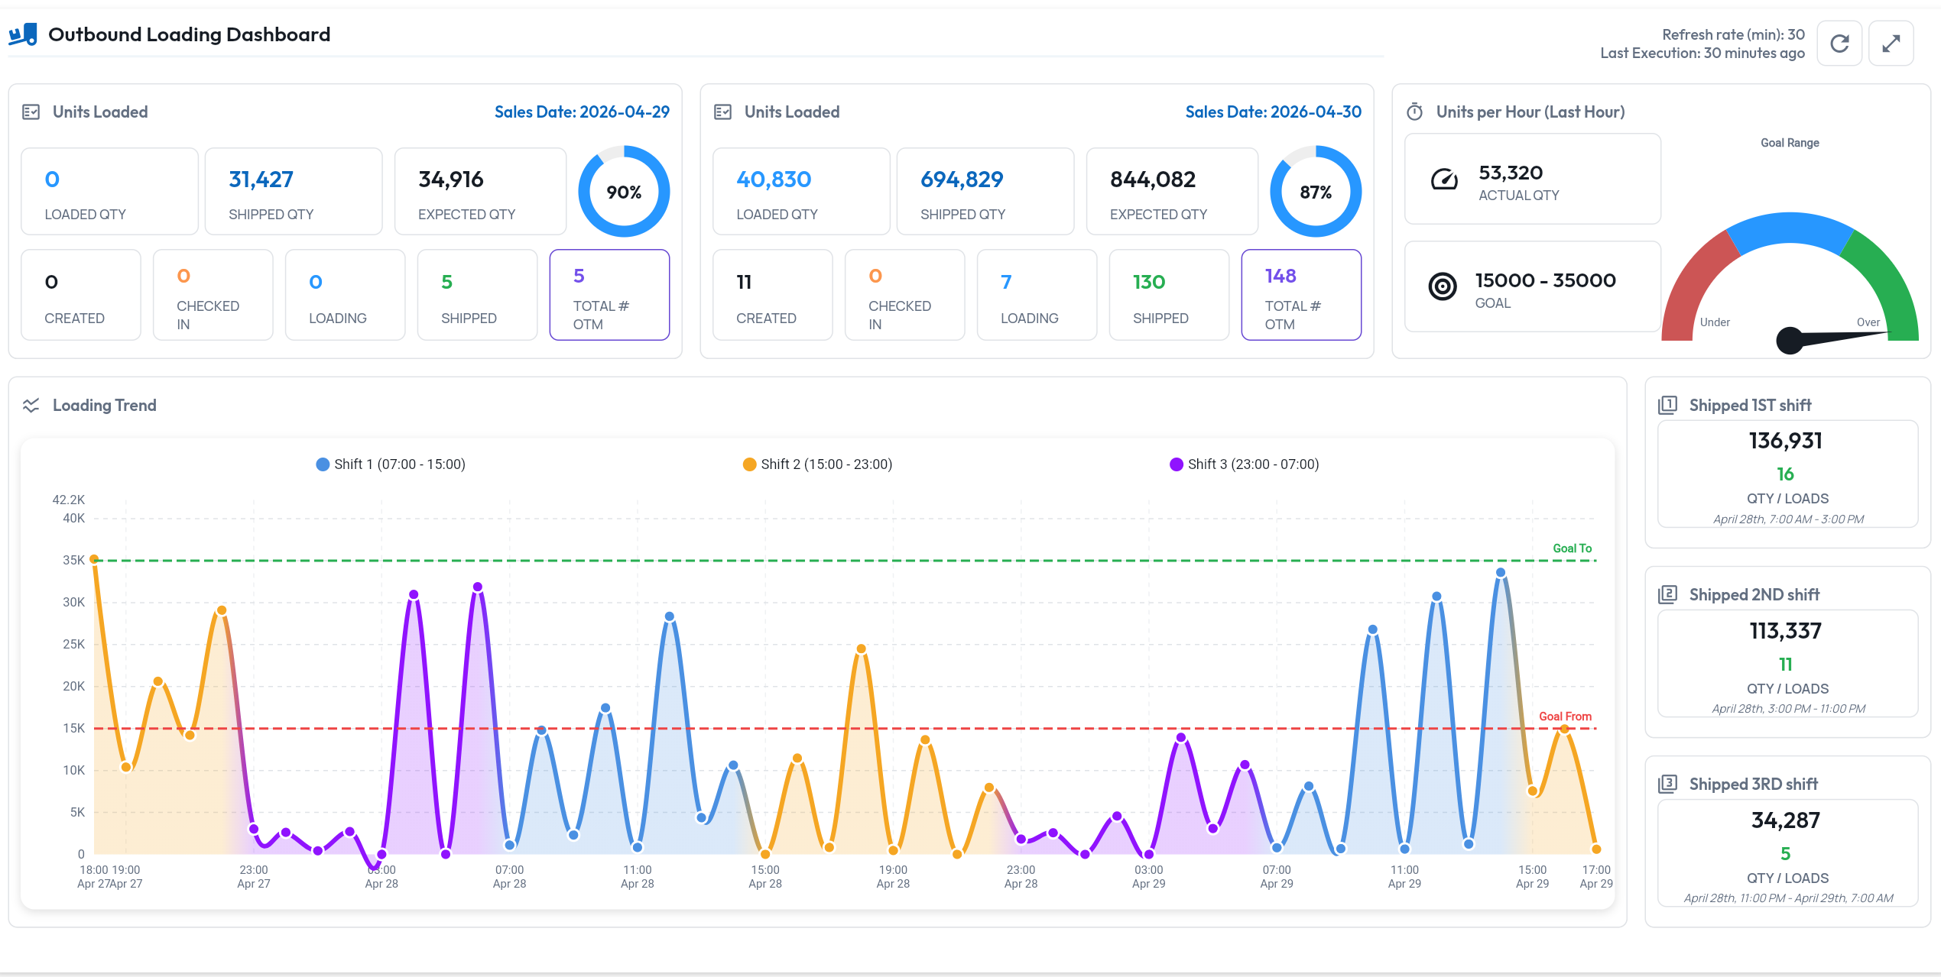1941x977 pixels.
Task: Click the 5 Shipped status card
Action: coord(477,295)
